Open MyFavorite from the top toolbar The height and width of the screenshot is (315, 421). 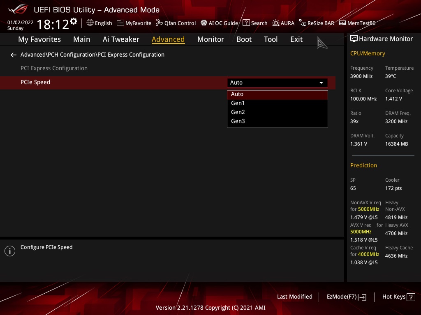coord(134,23)
